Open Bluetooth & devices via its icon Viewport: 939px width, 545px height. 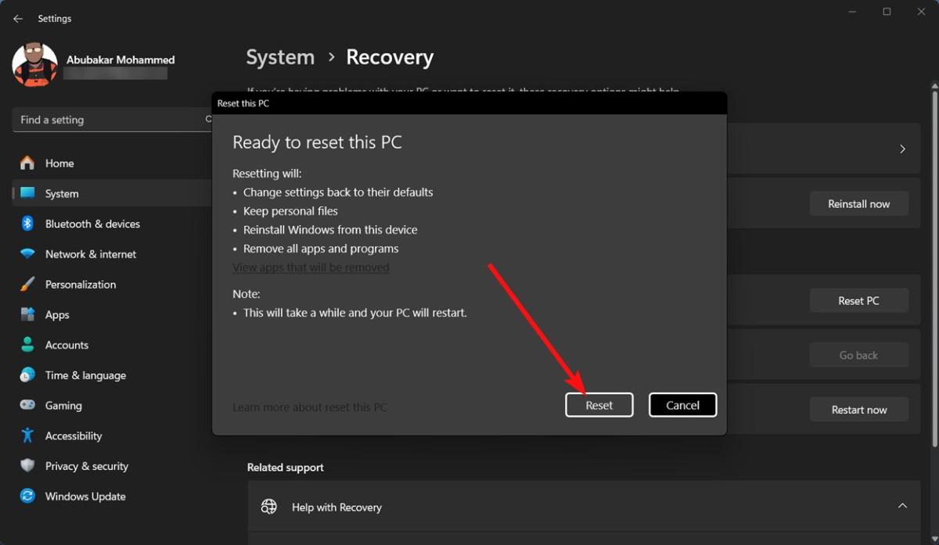tap(24, 224)
